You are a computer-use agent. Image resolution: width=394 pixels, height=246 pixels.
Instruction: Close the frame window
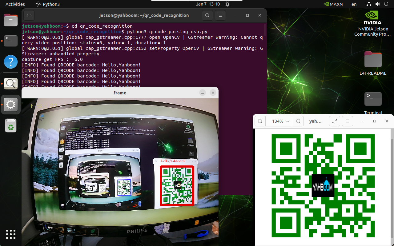(x=213, y=93)
